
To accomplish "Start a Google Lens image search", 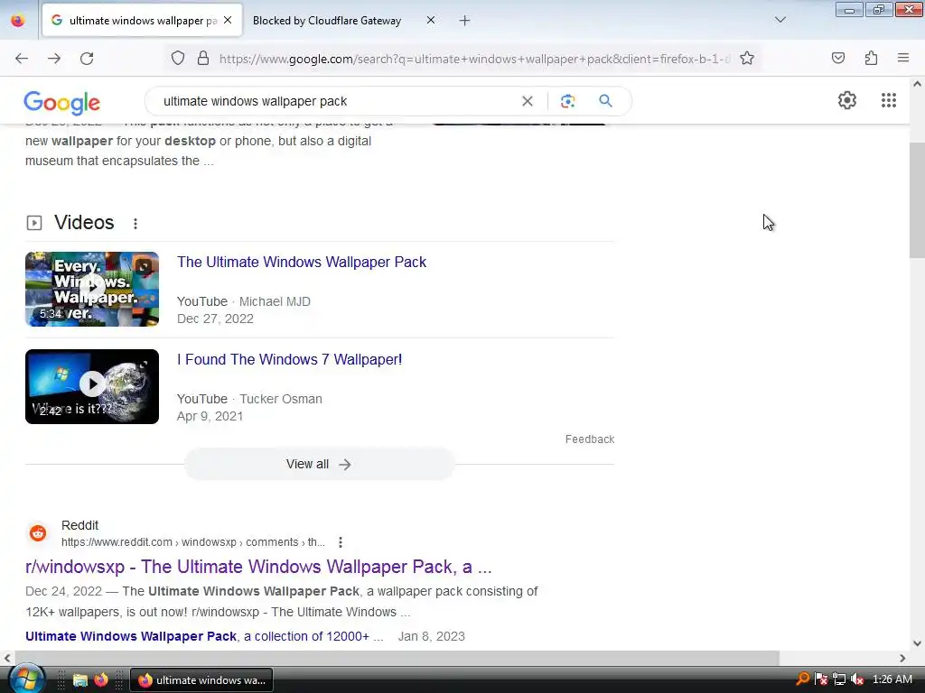I will click(x=567, y=101).
